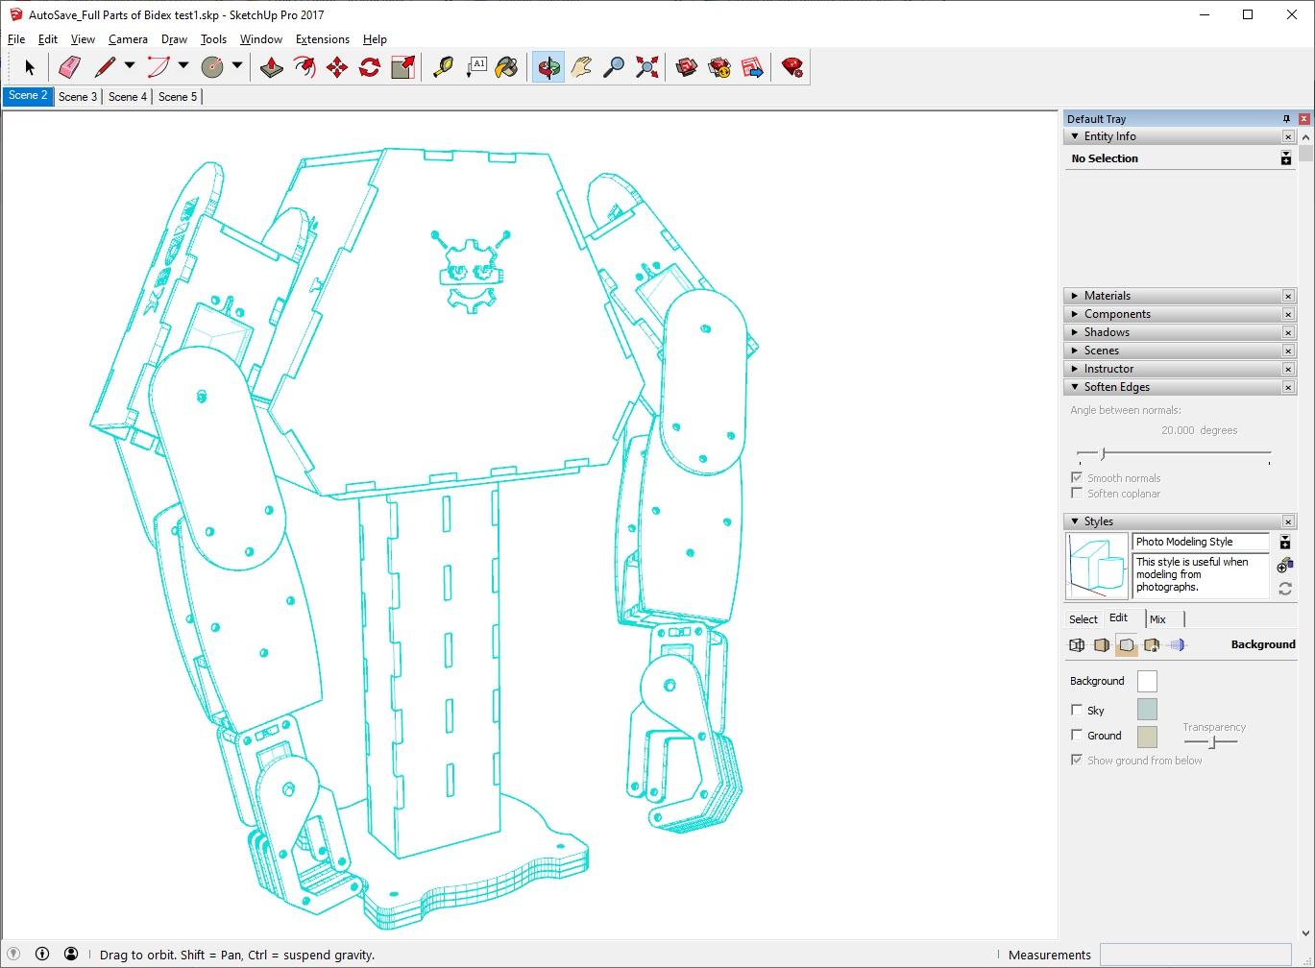Click the Background color swatch
This screenshot has height=968, width=1315.
pyautogui.click(x=1147, y=681)
